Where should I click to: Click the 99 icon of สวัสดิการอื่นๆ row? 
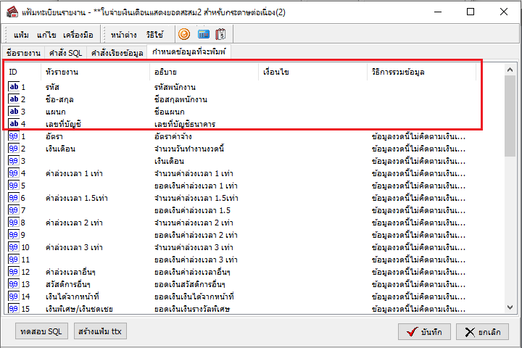(14, 284)
